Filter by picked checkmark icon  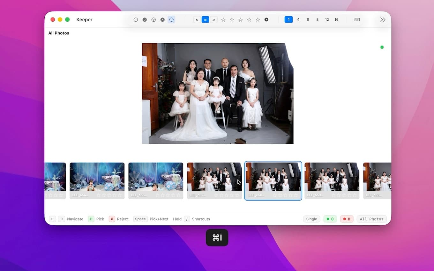[145, 20]
